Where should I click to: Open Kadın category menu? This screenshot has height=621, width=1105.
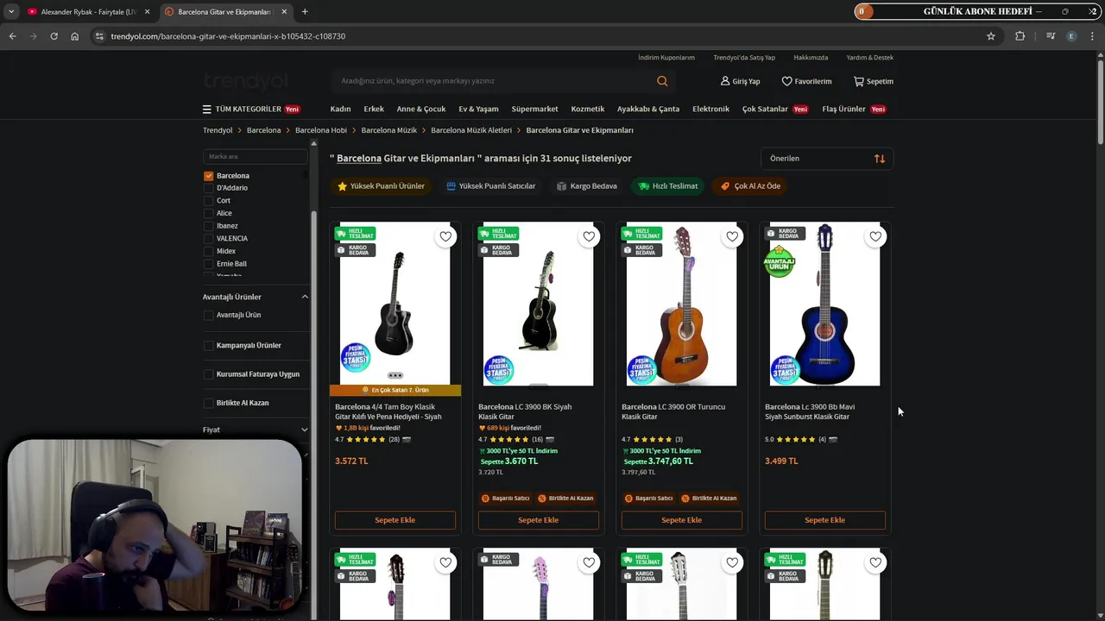(340, 110)
